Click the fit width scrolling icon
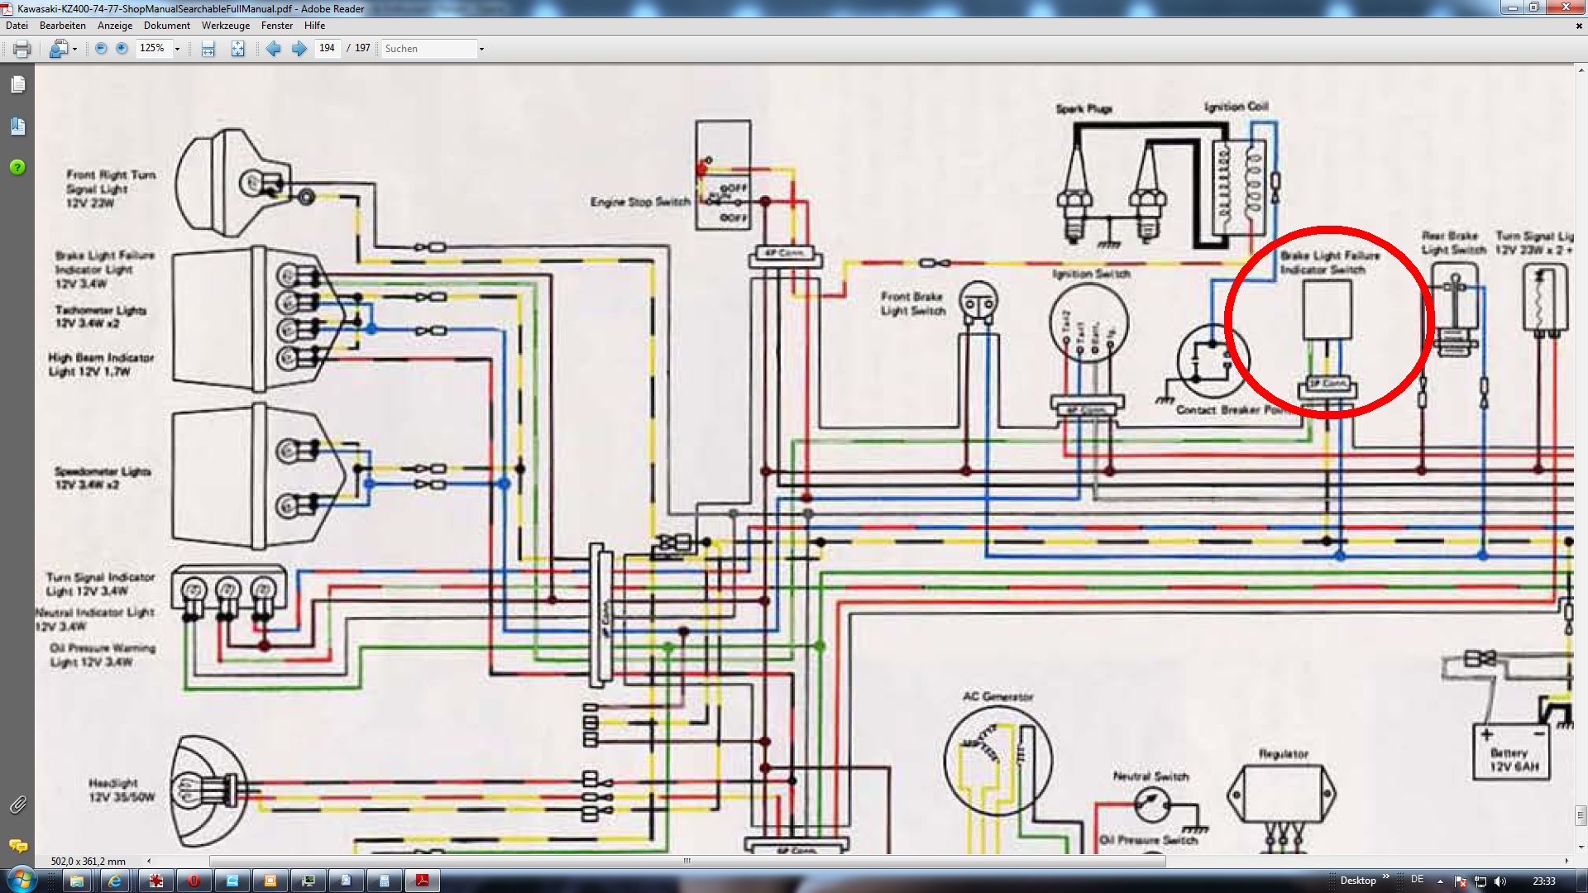 (208, 49)
